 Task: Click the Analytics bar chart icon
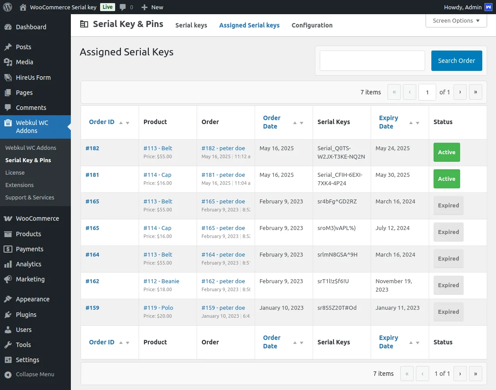8,264
